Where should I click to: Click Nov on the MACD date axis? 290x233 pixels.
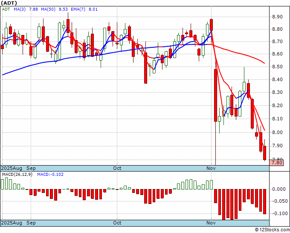(x=211, y=223)
